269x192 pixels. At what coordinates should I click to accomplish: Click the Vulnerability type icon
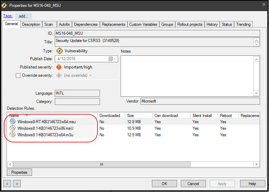tap(59, 51)
